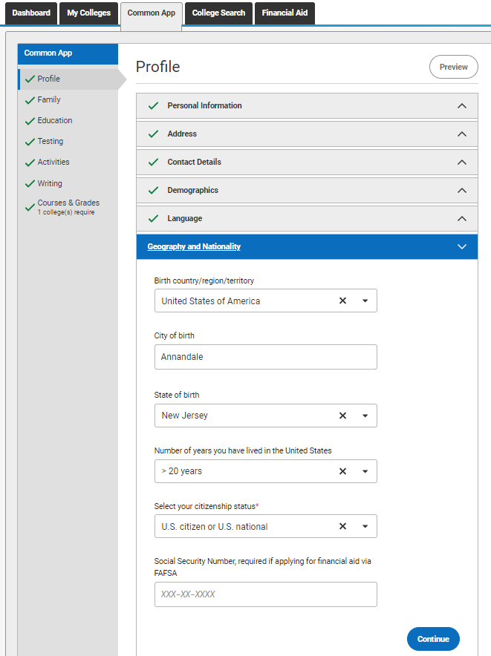The width and height of the screenshot is (491, 656).
Task: Open the Birth country dropdown arrow
Action: [x=365, y=301]
